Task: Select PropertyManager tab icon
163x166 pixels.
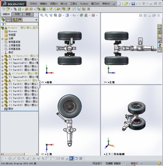Action: point(9,20)
